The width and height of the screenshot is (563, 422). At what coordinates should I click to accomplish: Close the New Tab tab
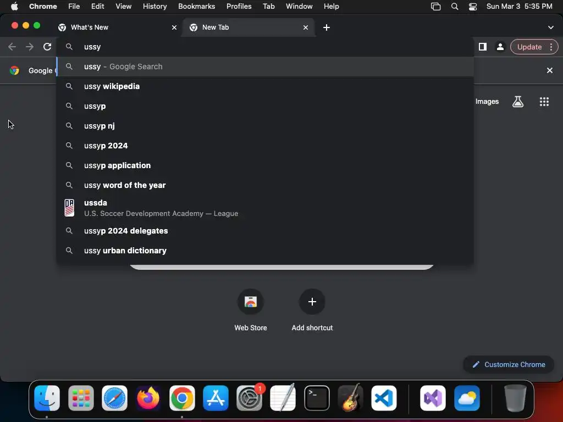[306, 27]
